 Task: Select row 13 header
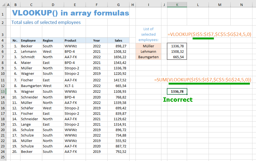click(x=3, y=91)
